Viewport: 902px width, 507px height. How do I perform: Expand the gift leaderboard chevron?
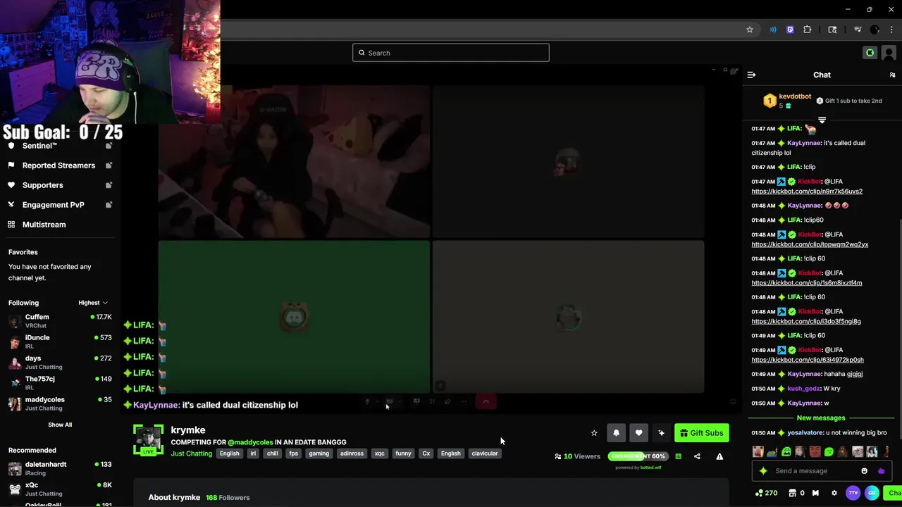coord(822,120)
